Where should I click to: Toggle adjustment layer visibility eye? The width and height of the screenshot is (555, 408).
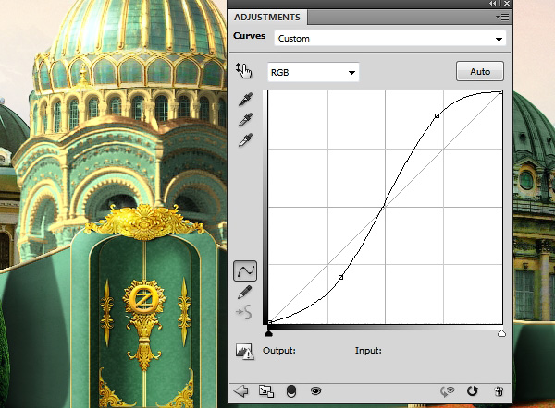(315, 391)
